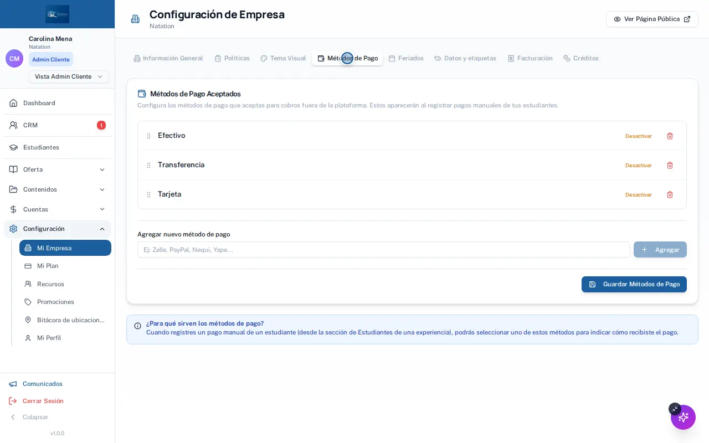This screenshot has height=443, width=709.
Task: Save with Guardar Métodos de Pago
Action: 634,284
